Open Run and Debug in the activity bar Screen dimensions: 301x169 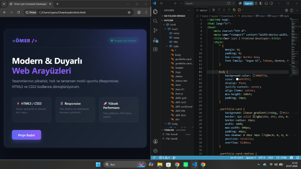156,40
